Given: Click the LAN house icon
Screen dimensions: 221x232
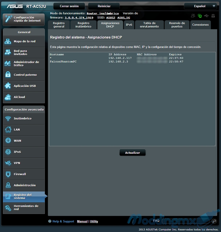Looking at the screenshot, I should (8, 130).
